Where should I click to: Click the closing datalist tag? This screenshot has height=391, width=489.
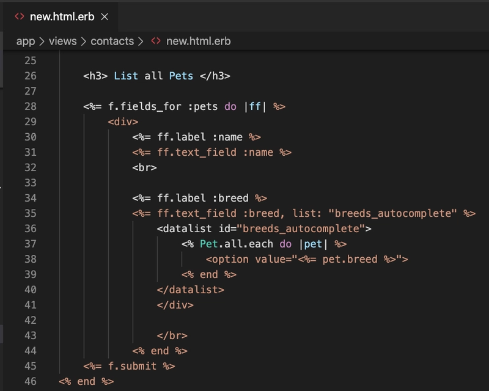(x=191, y=290)
